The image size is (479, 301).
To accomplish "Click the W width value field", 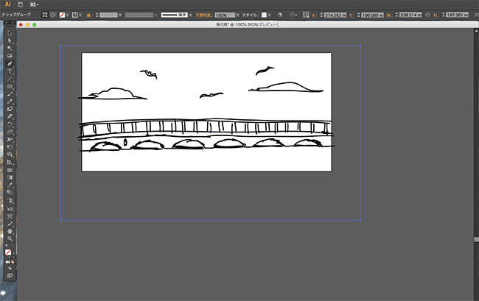I will click(x=411, y=15).
